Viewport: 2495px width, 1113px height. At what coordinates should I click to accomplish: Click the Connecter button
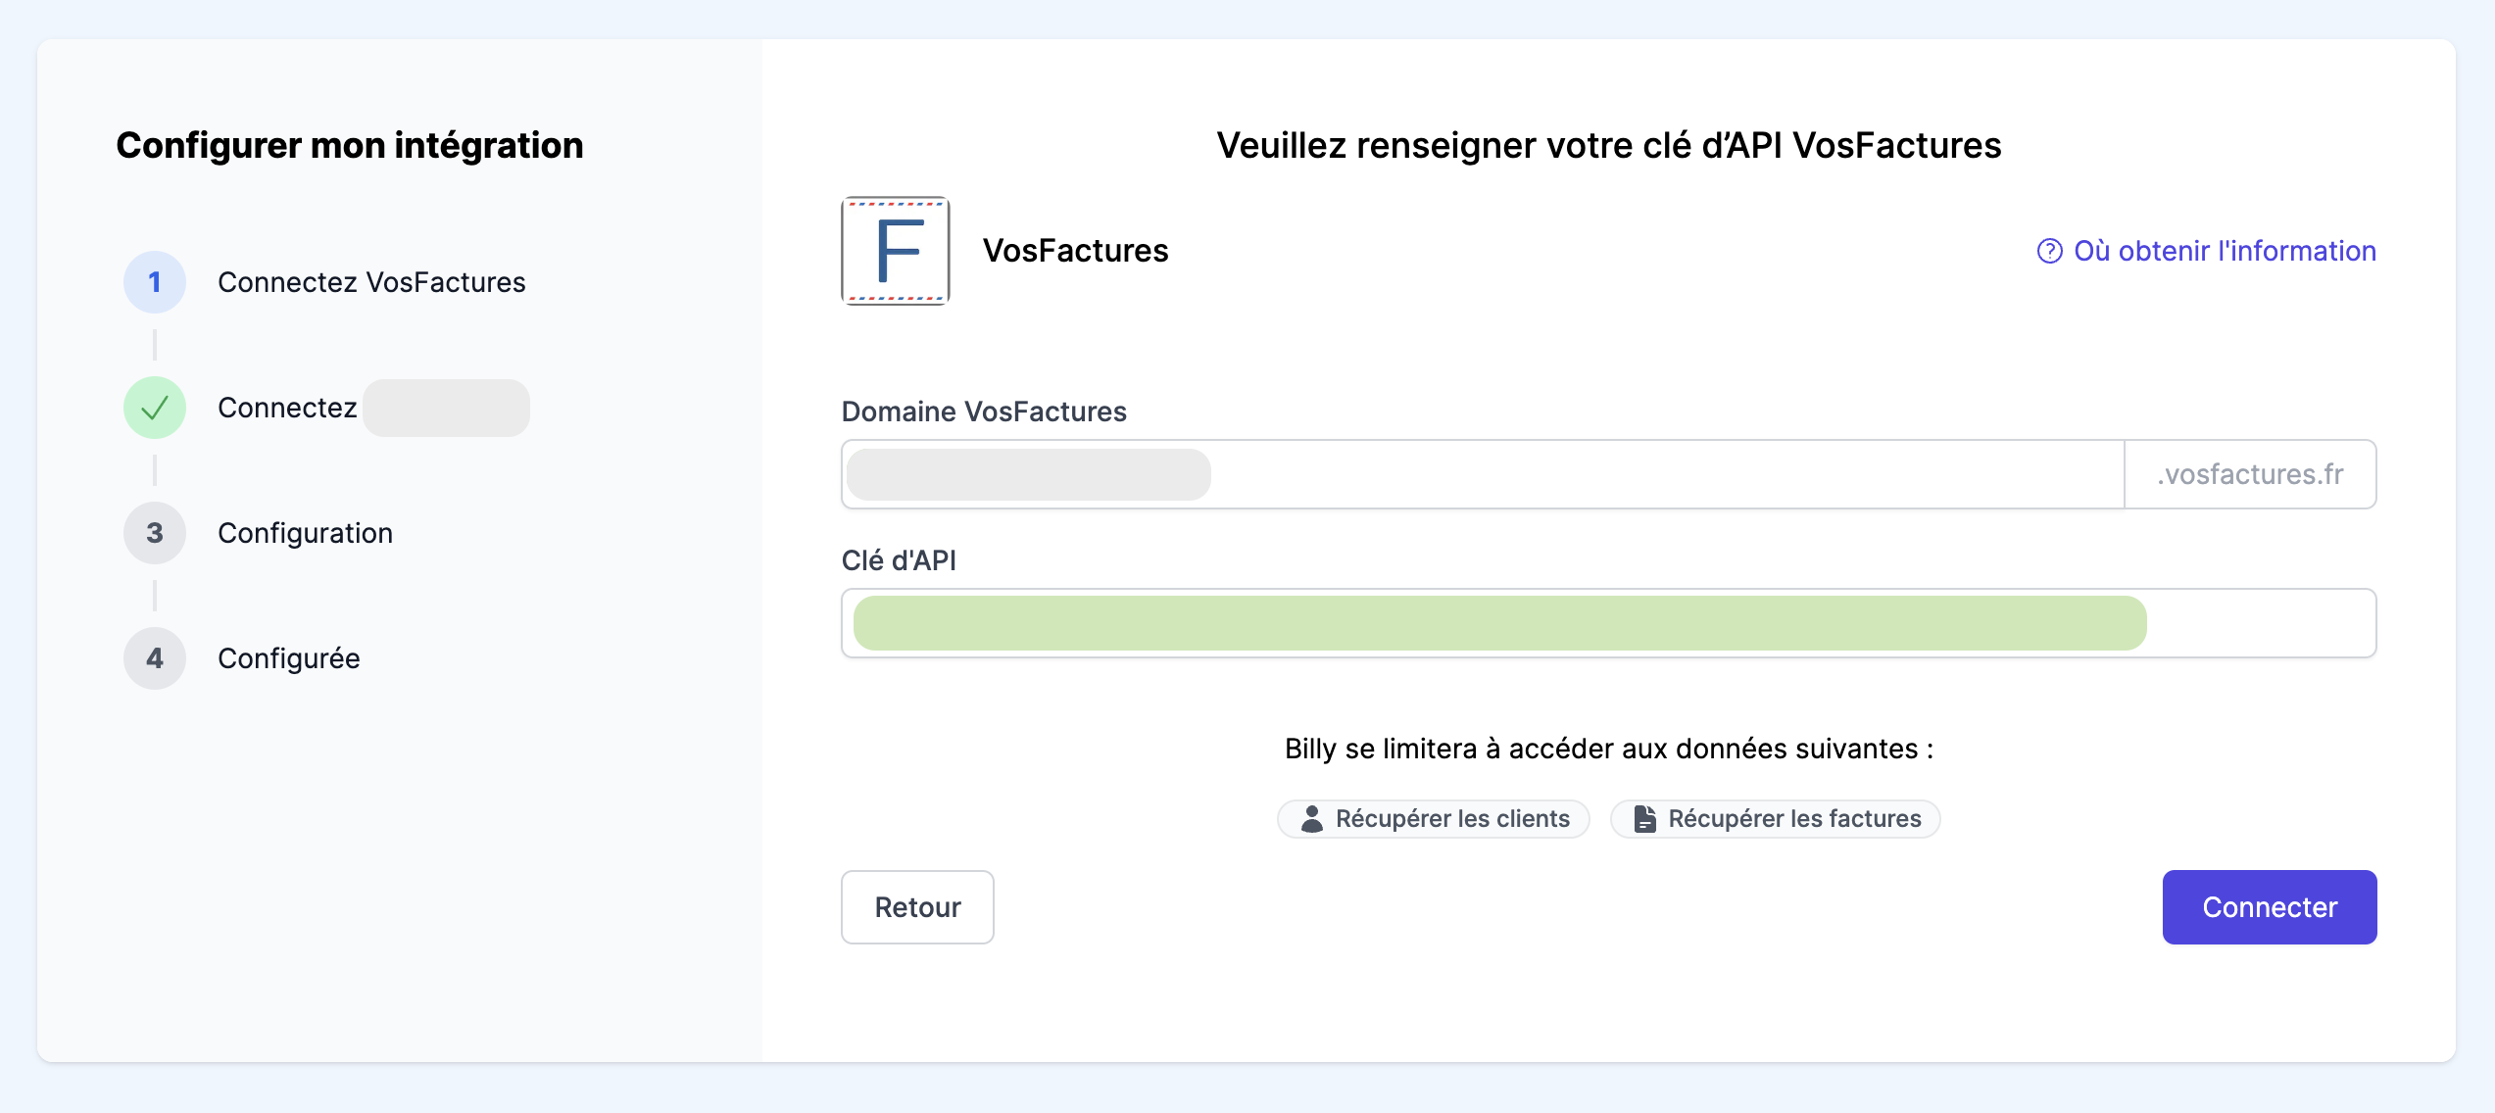(x=2270, y=907)
